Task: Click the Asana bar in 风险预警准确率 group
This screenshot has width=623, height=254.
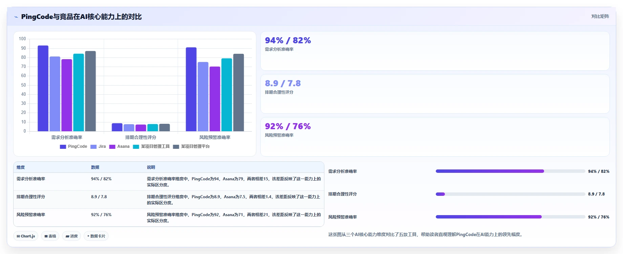Action: coord(215,99)
